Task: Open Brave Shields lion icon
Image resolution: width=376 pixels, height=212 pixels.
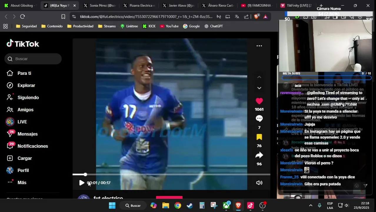Action: (256, 16)
